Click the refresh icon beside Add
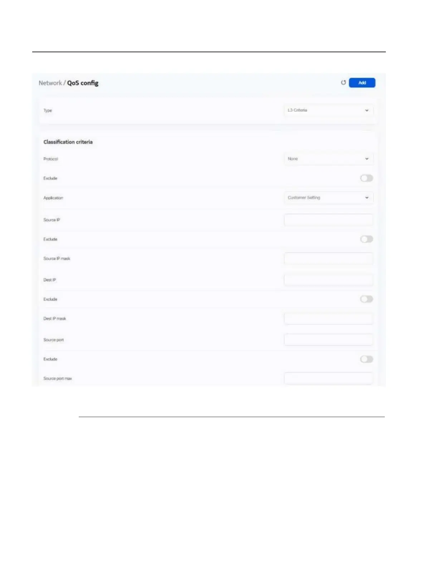Screen dimensions: 437x566 pos(343,83)
